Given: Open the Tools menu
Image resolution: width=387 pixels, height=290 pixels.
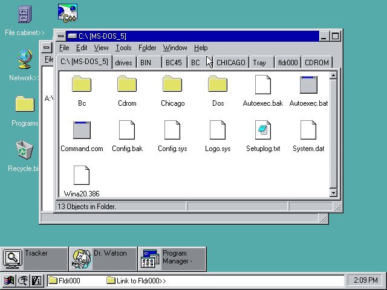Looking at the screenshot, I should [x=123, y=48].
